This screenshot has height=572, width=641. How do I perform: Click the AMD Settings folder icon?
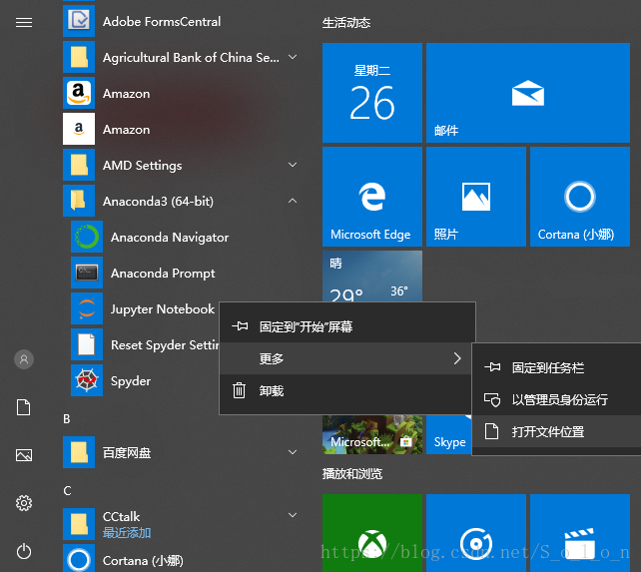tap(79, 165)
